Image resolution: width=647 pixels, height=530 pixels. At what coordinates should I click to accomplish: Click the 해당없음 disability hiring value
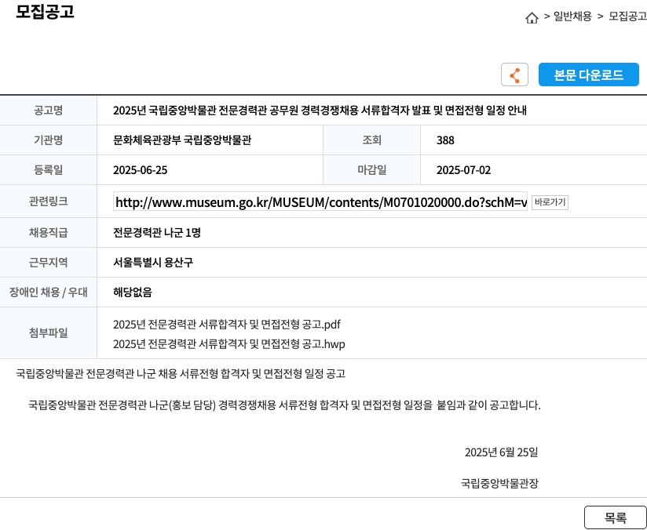click(x=133, y=292)
